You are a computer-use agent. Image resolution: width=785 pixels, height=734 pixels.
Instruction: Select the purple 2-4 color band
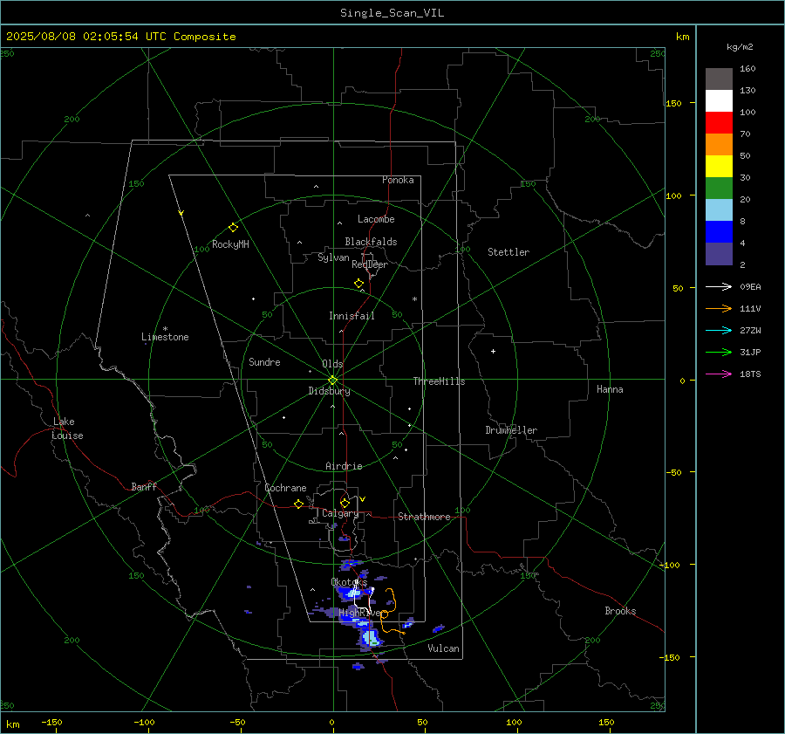(719, 253)
